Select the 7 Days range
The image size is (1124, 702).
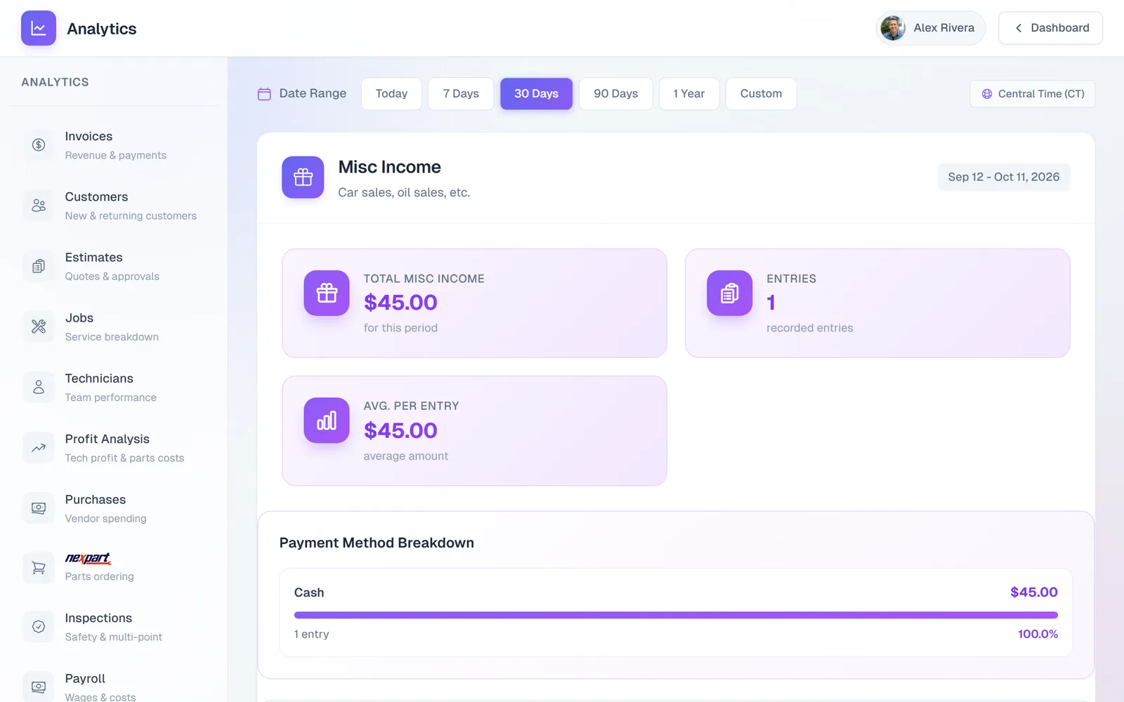(461, 94)
